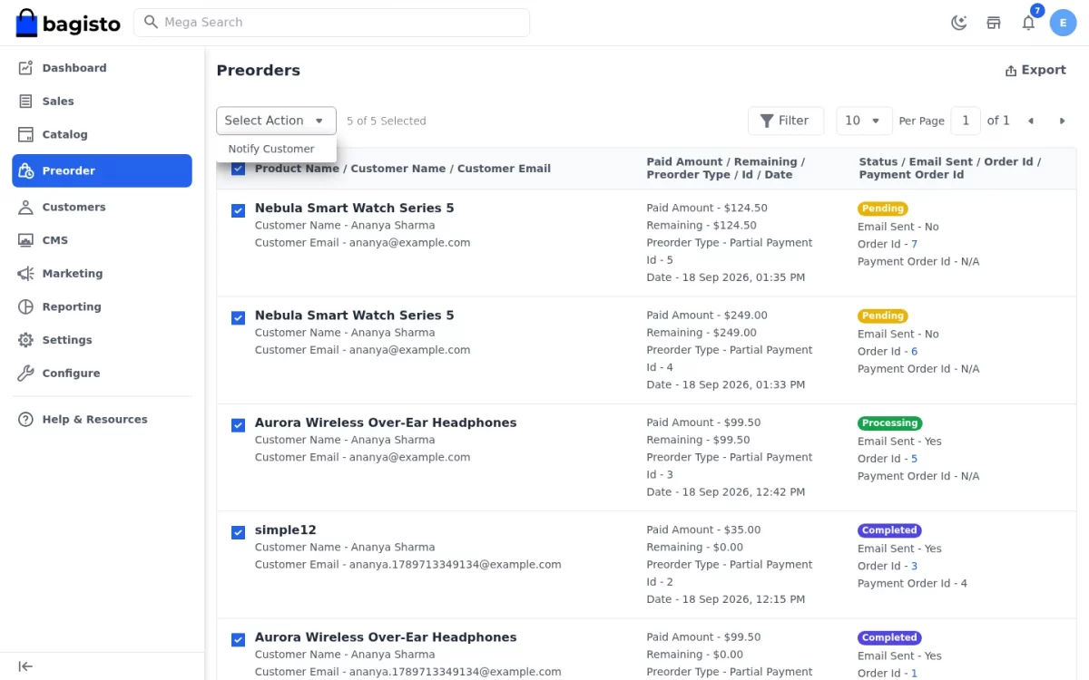Uncheck the simple12 row checkbox
This screenshot has width=1089, height=680.
coord(238,532)
